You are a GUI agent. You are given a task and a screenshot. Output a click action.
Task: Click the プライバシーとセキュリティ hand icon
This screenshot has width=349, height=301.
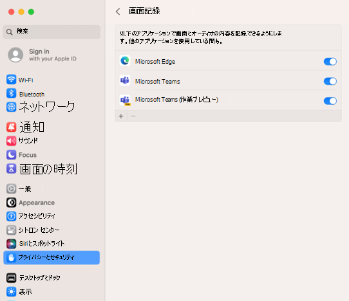[11, 258]
